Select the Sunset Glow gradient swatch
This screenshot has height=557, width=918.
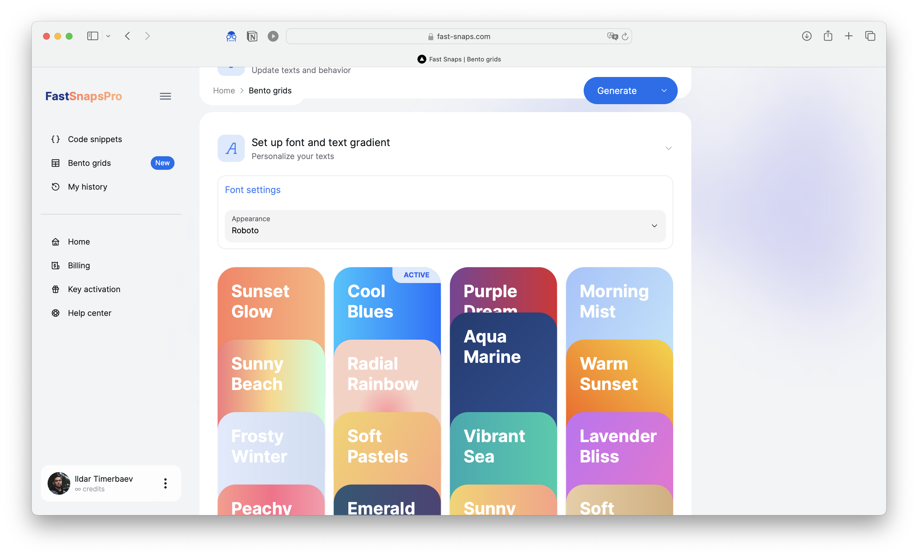[271, 302]
